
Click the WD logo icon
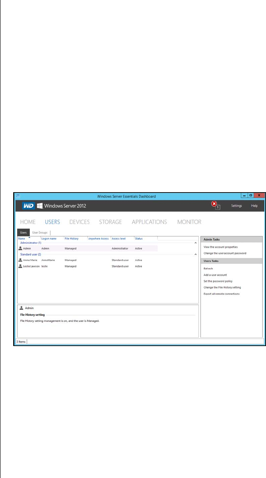[x=29, y=206]
